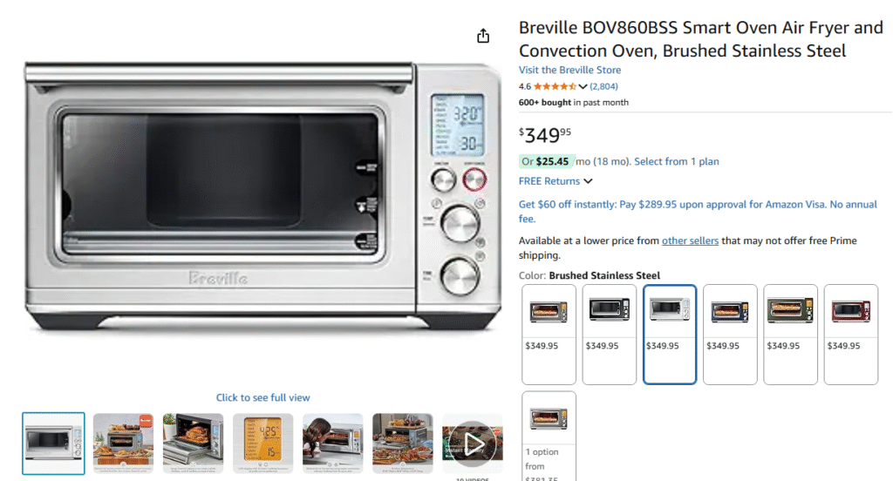Click to see full view link
This screenshot has height=481, width=893.
pyautogui.click(x=262, y=398)
